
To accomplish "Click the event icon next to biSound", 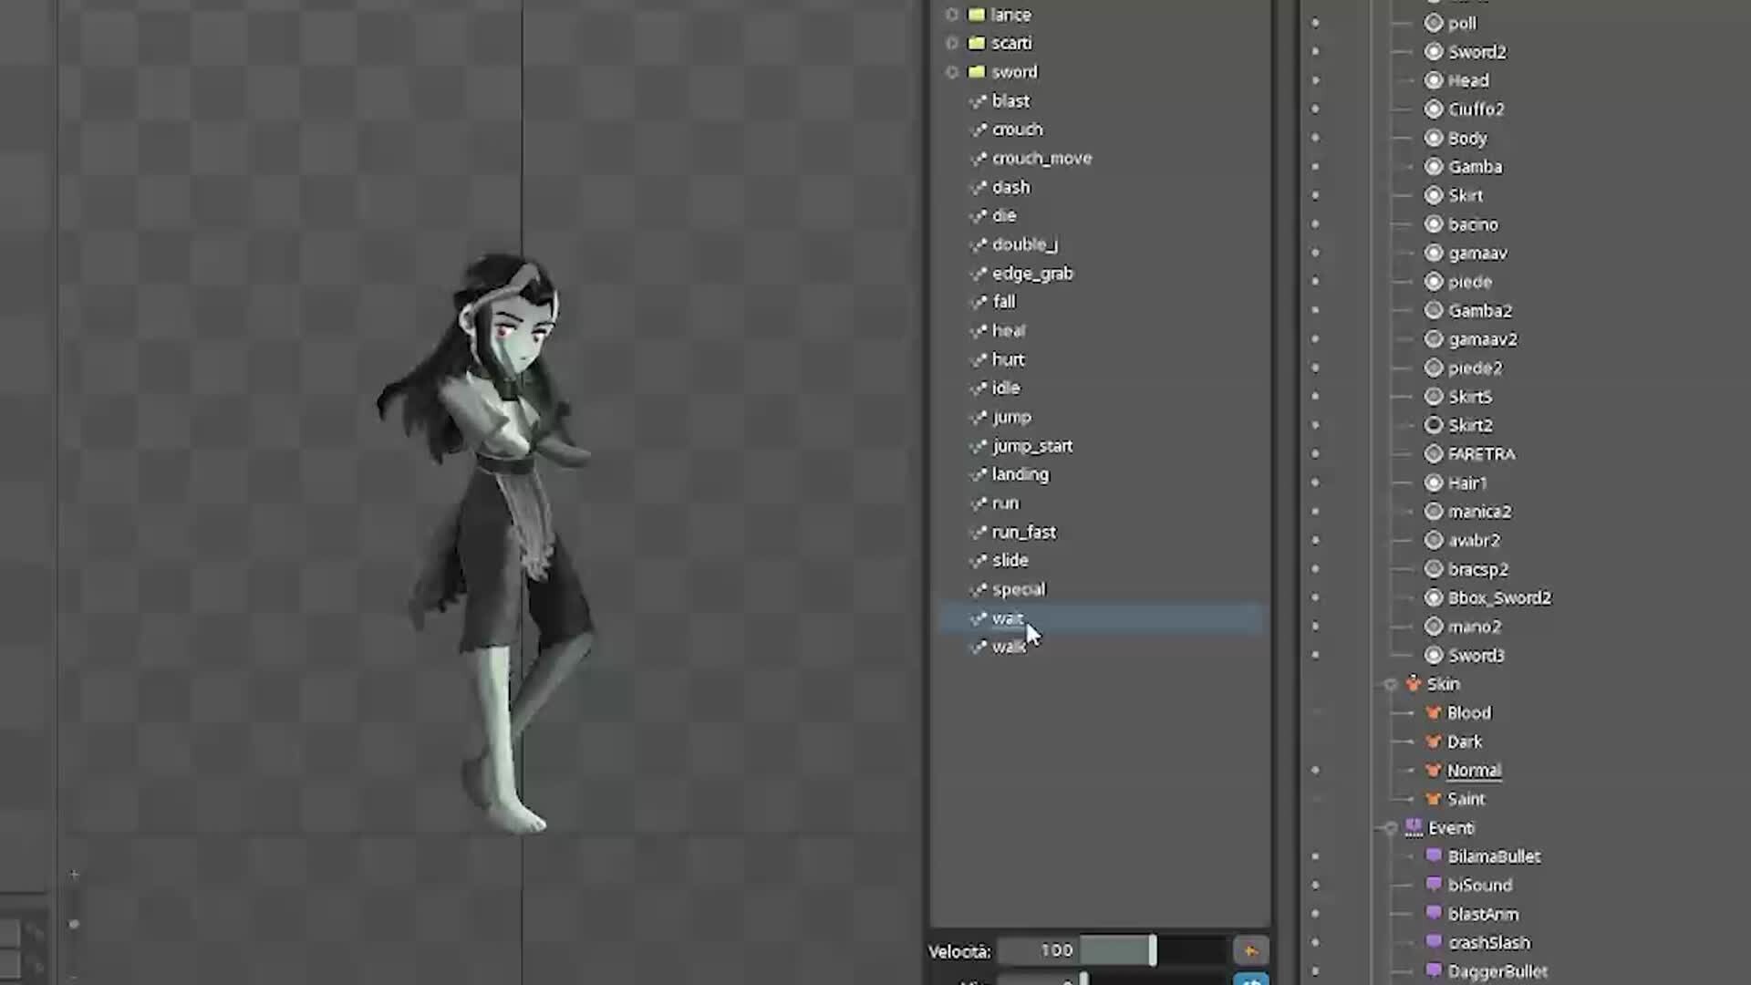I will 1434,885.
